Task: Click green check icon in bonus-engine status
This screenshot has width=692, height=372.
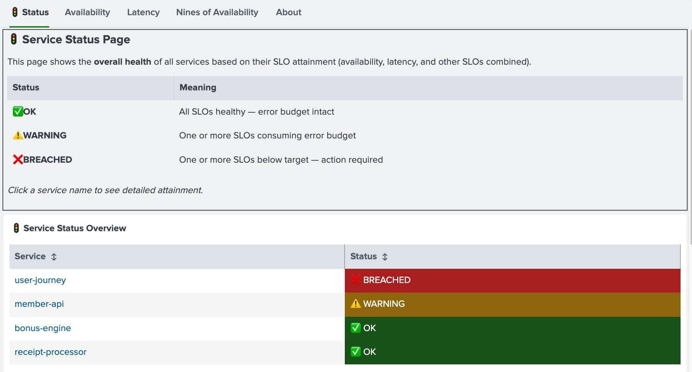Action: [x=355, y=328]
